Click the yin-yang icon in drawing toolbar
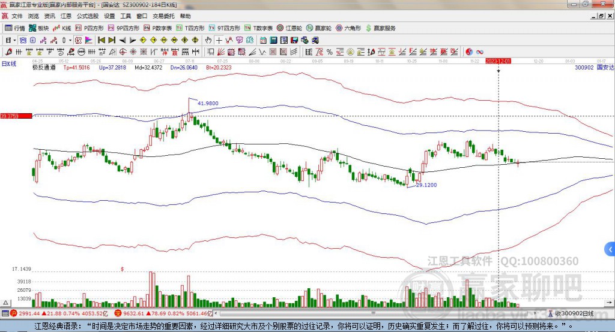The height and width of the screenshot is (332, 615). click(469, 52)
